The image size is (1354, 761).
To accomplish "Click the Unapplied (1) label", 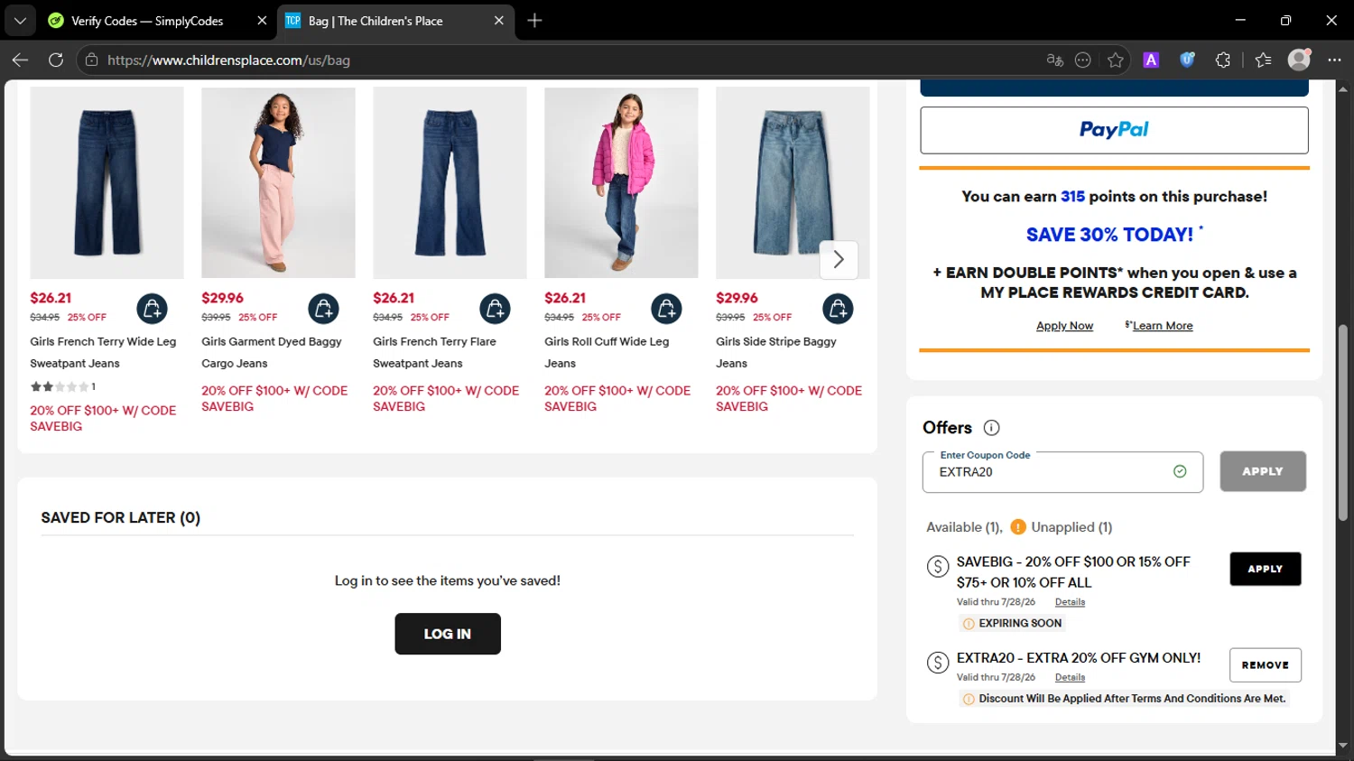I will coord(1071,527).
